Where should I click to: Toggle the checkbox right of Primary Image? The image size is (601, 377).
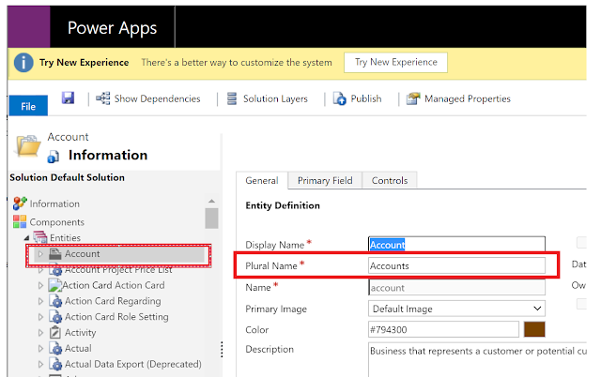582,304
